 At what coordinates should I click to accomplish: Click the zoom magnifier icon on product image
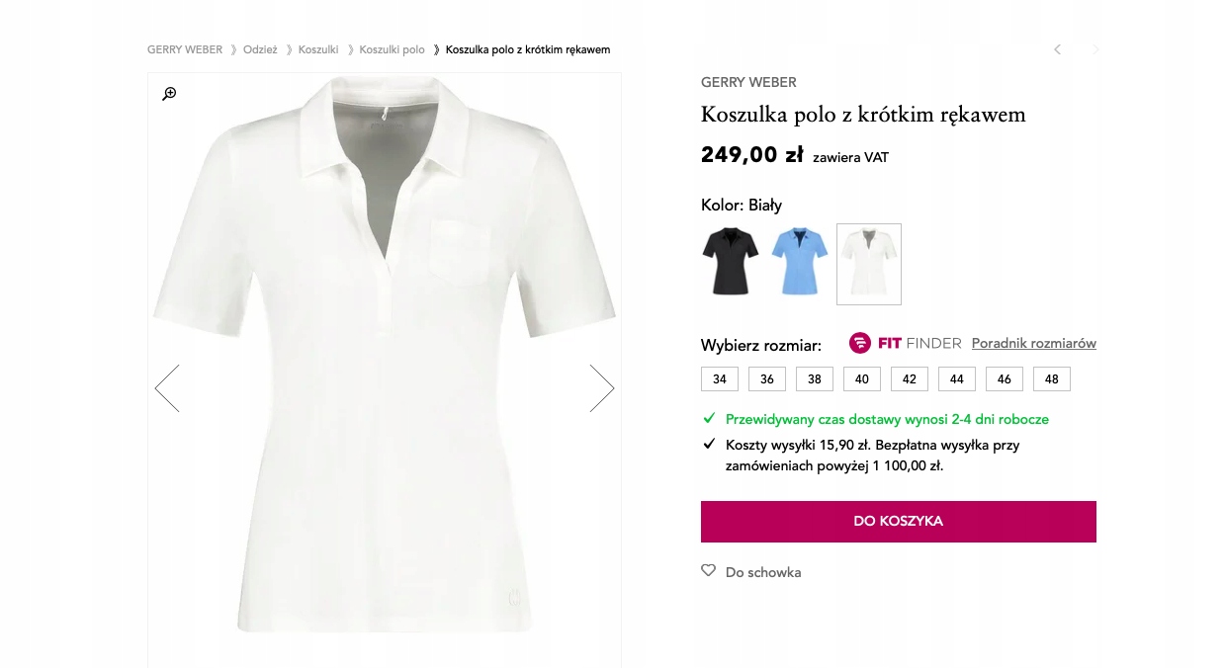click(x=169, y=94)
